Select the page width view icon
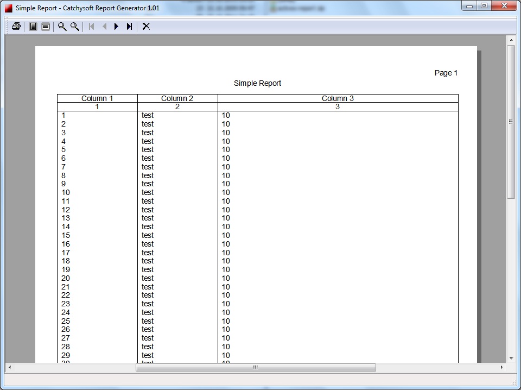The height and width of the screenshot is (390, 521). point(46,26)
